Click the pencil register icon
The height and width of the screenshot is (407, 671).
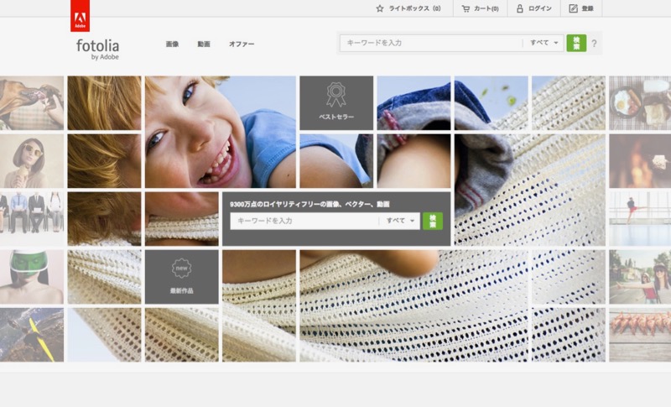(573, 8)
